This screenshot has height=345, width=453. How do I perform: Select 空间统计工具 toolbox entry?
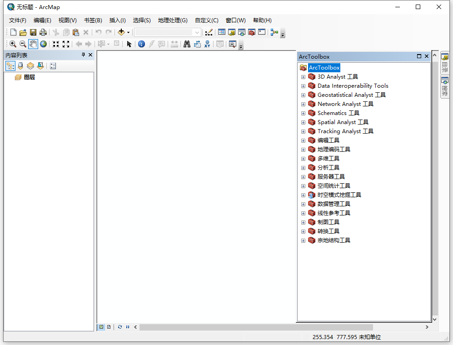(x=334, y=186)
